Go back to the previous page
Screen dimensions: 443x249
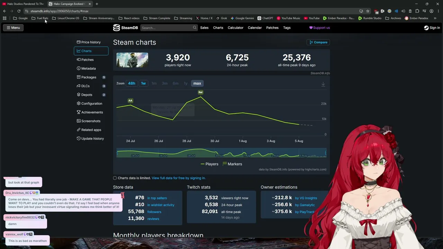pos(4,11)
